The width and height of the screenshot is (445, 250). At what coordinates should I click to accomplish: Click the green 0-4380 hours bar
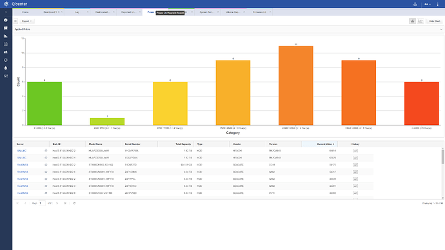44,104
